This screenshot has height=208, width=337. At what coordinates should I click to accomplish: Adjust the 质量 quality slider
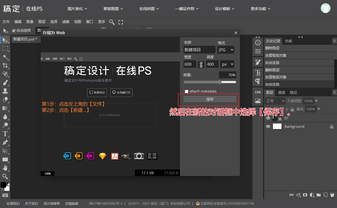210,82
